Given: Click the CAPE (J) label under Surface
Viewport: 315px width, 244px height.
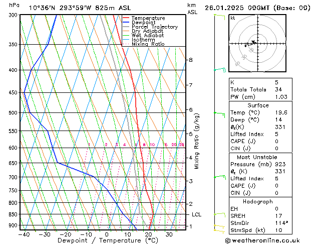Looking at the screenshot, I should click(x=243, y=141).
